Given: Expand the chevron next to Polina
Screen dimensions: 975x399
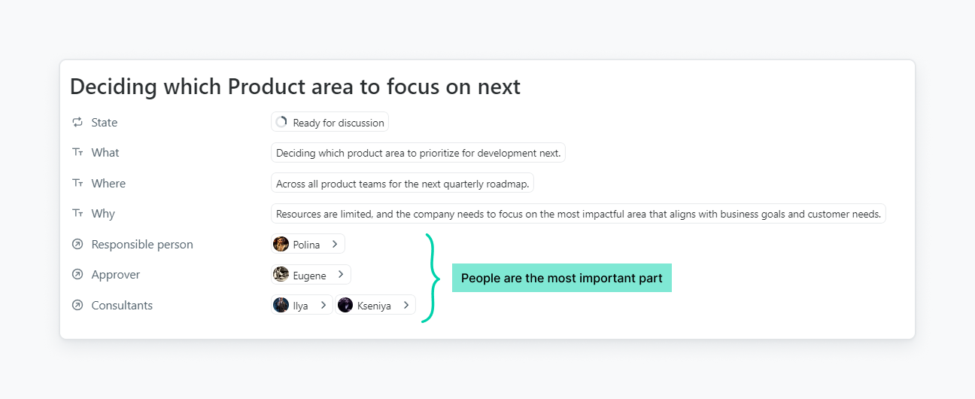Looking at the screenshot, I should [x=335, y=244].
